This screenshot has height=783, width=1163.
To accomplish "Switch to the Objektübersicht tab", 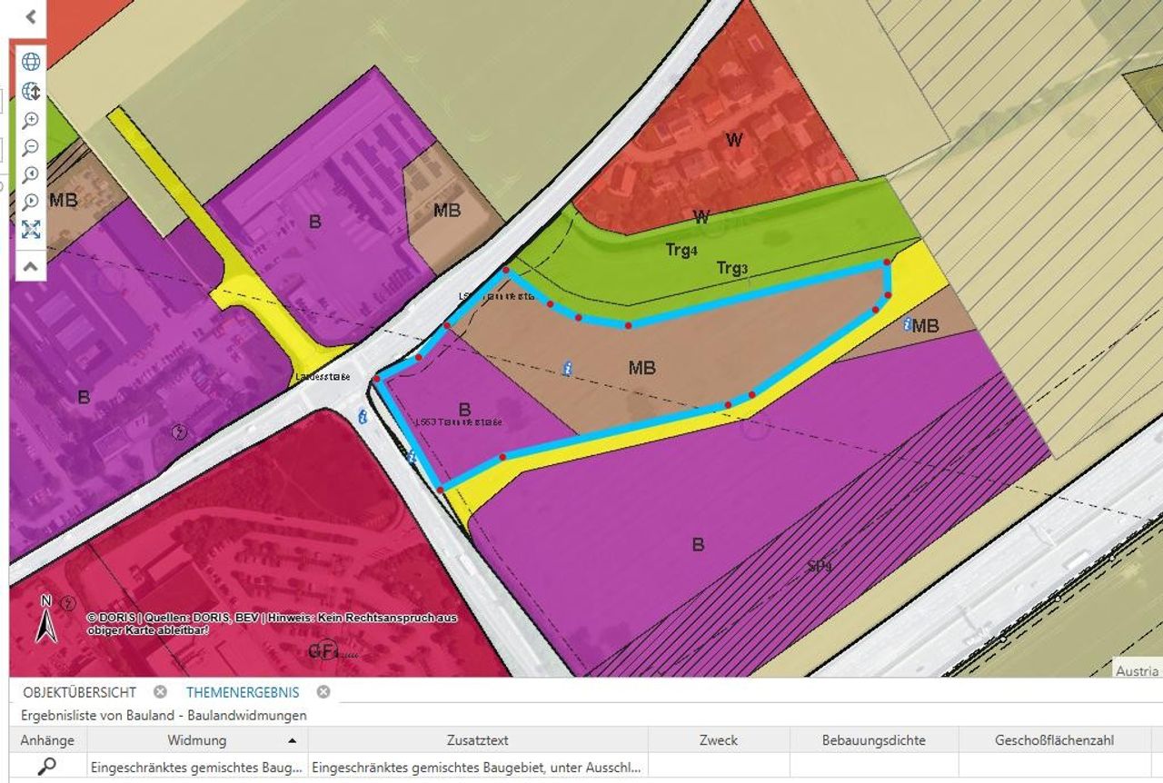I will [x=80, y=692].
